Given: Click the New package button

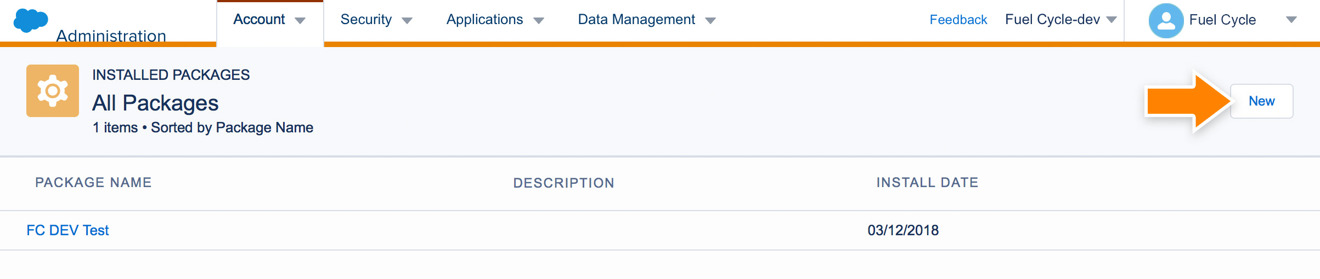Looking at the screenshot, I should click(1261, 101).
